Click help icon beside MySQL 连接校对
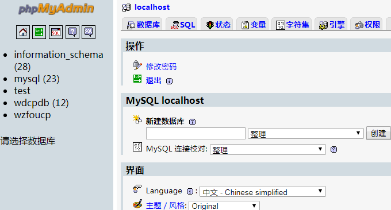The height and width of the screenshot is (210, 391). [333, 149]
